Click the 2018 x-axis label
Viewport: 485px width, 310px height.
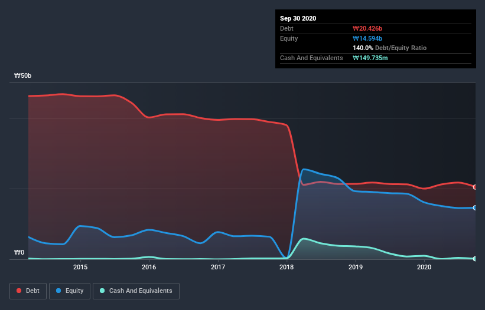click(x=287, y=267)
